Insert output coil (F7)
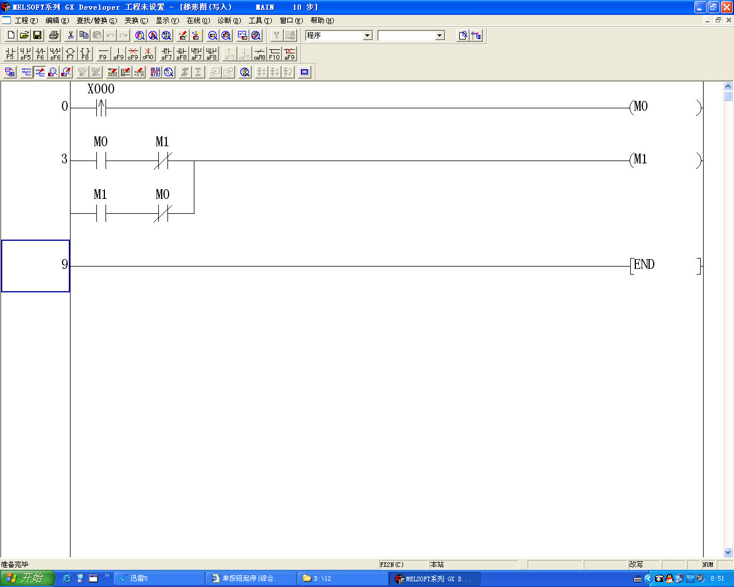Image resolution: width=734 pixels, height=587 pixels. [70, 54]
